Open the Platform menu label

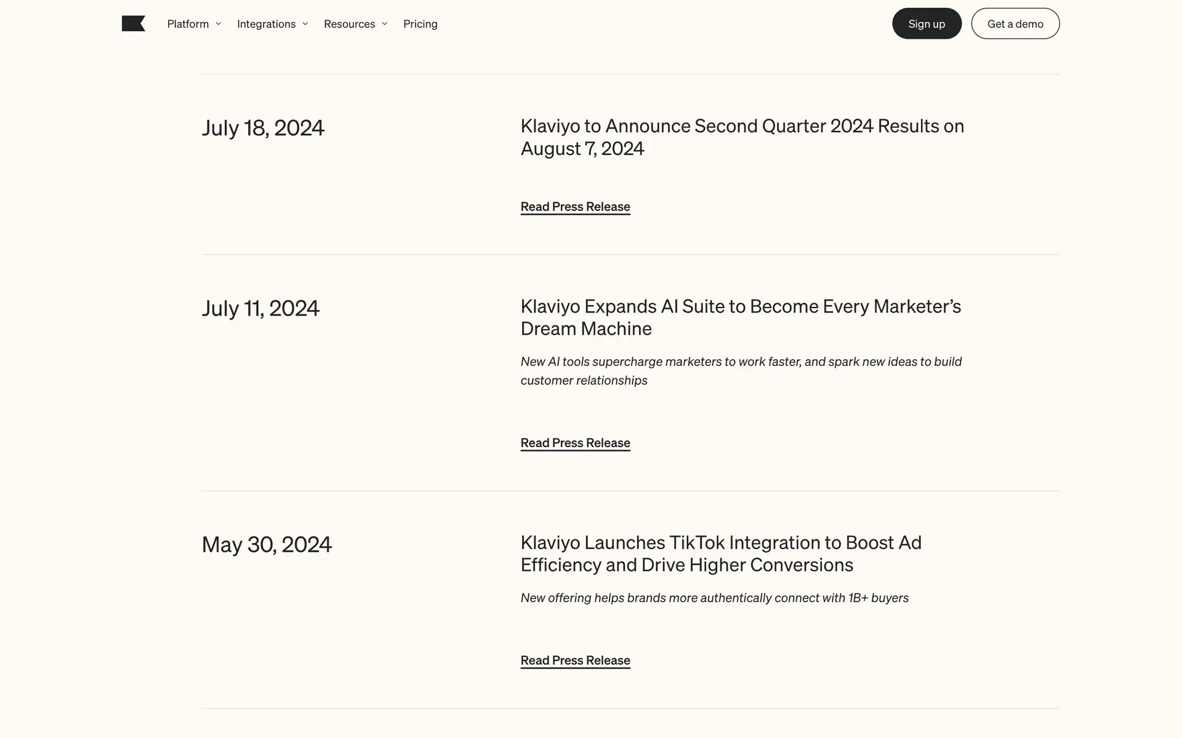tap(188, 24)
